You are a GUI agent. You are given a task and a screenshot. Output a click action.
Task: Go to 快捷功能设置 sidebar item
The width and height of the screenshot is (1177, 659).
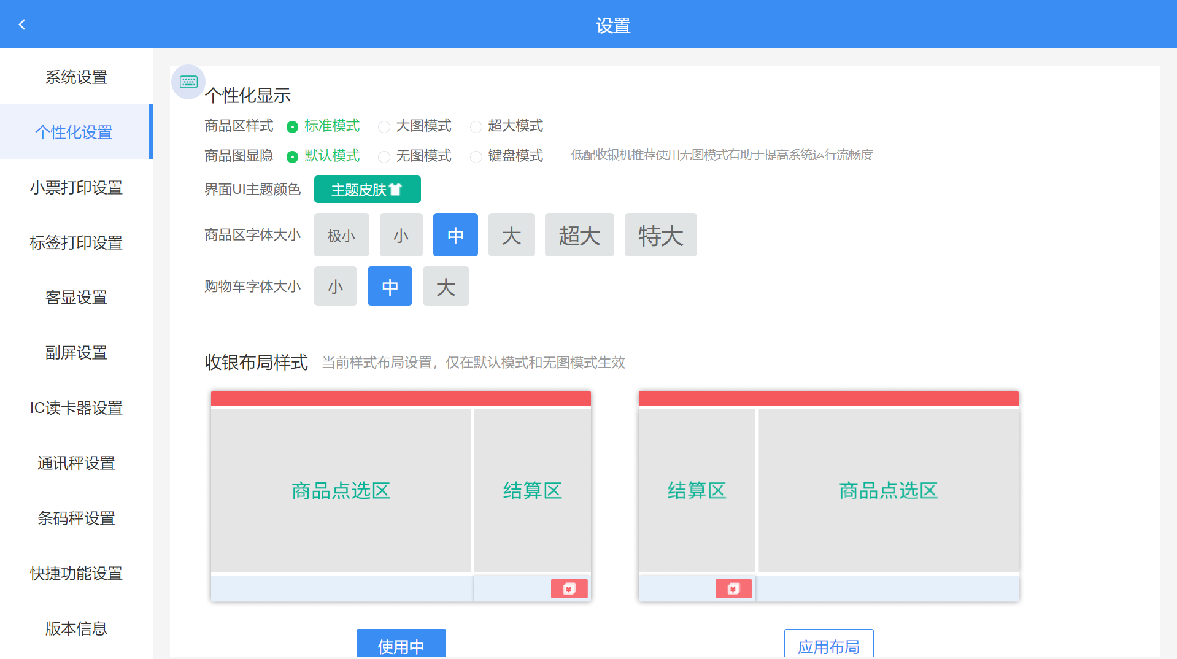76,574
